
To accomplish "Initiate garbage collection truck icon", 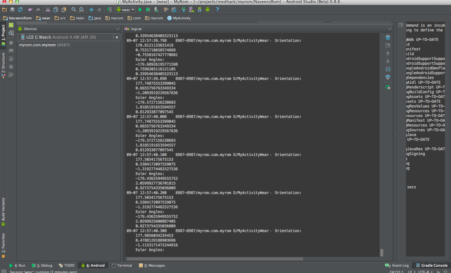I will (x=11, y=51).
